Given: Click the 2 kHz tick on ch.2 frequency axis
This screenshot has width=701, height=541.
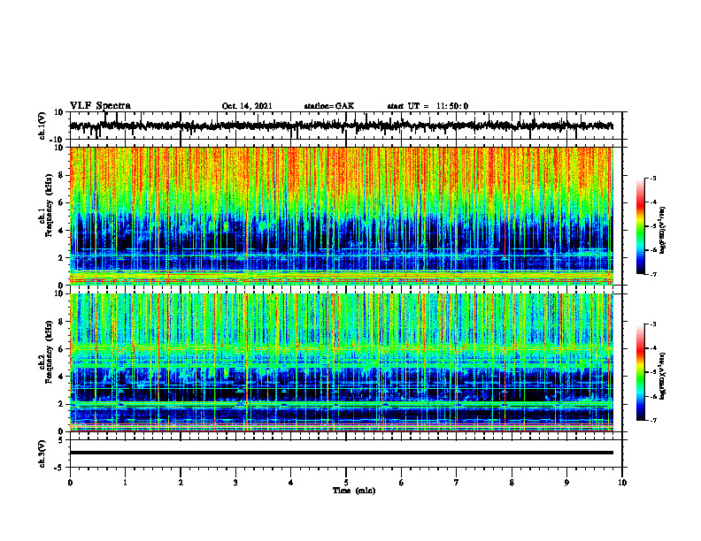Looking at the screenshot, I should [x=60, y=404].
